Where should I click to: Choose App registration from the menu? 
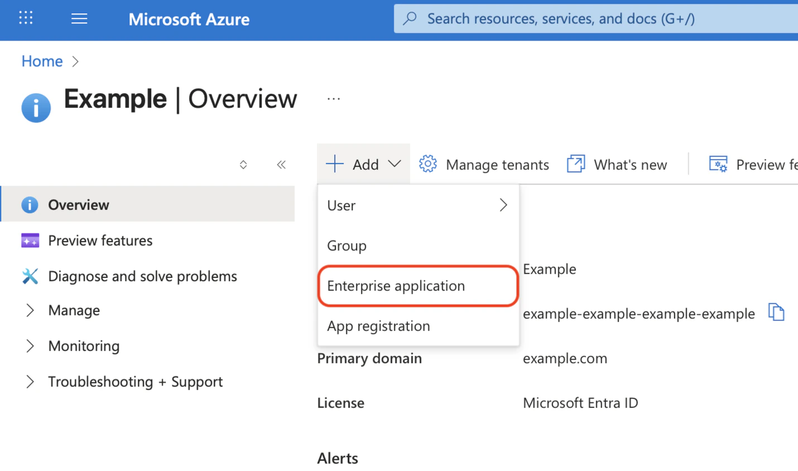378,326
